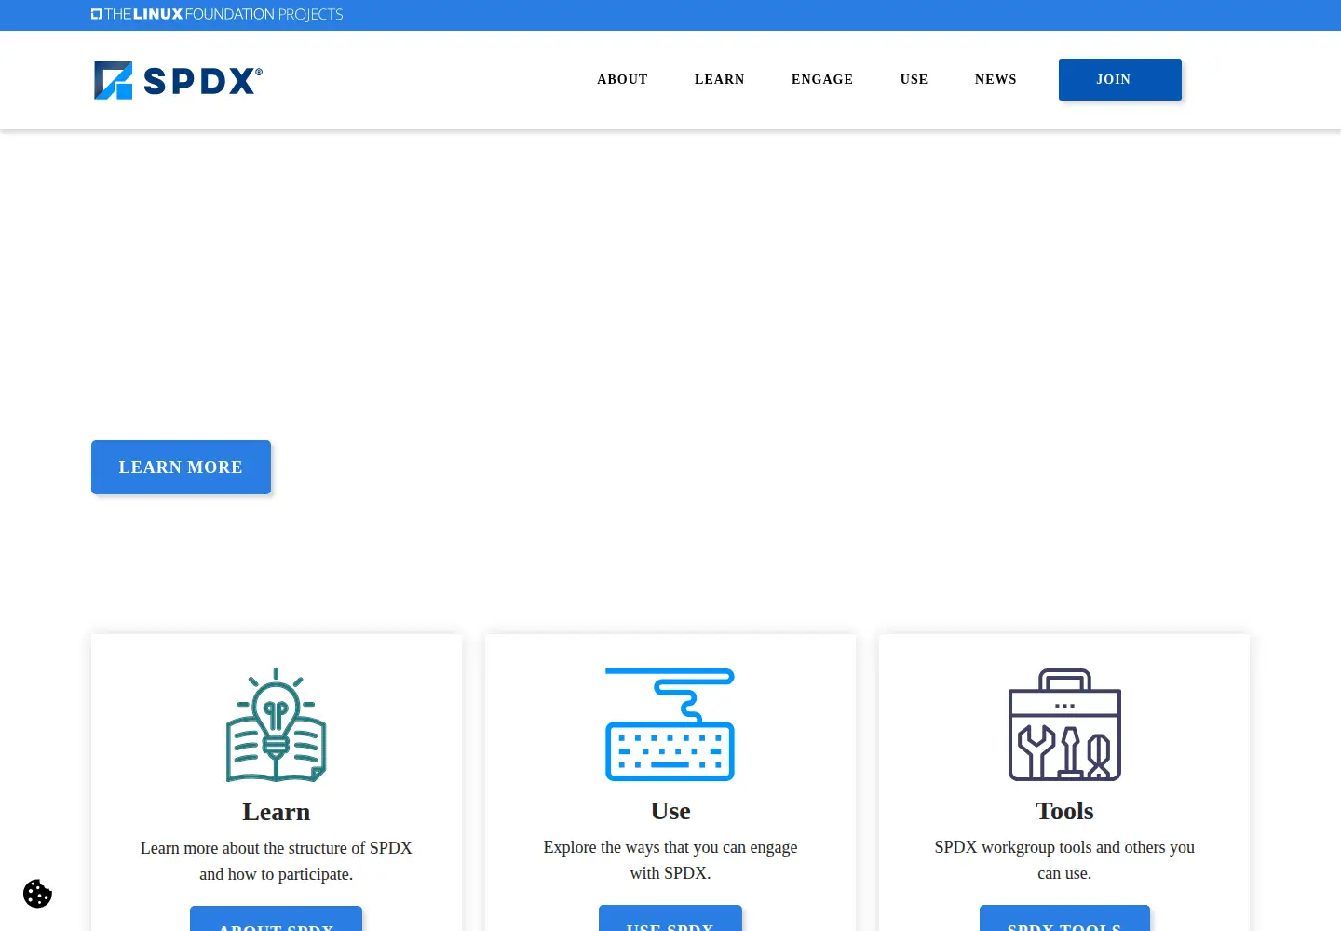Click the Learn card heading

[277, 812]
